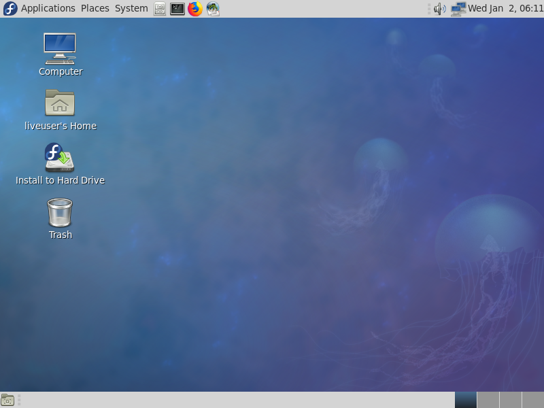Open the terminal launcher in the panel
The width and height of the screenshot is (544, 408).
coord(177,9)
